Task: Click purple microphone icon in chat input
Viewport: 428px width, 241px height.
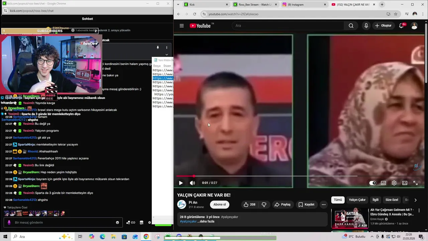Action: coord(9,222)
